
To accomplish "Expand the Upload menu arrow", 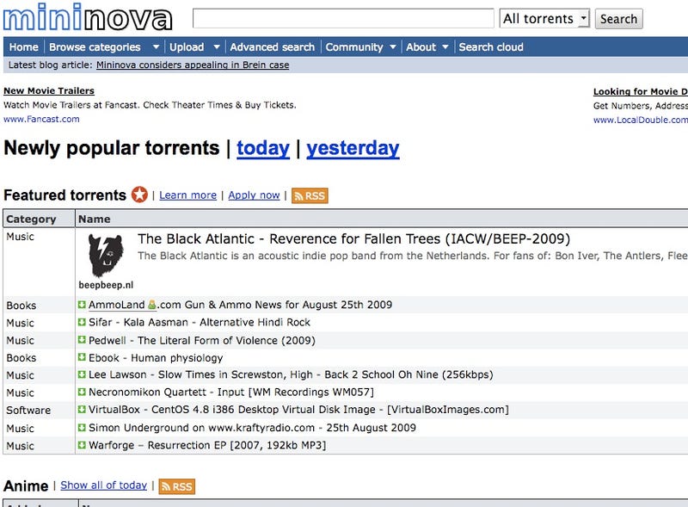I will click(217, 46).
